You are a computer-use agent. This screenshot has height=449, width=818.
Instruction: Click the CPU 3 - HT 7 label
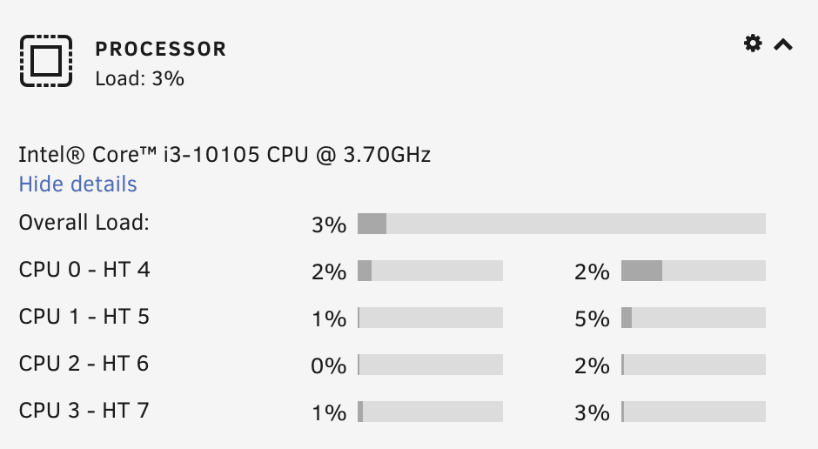84,411
